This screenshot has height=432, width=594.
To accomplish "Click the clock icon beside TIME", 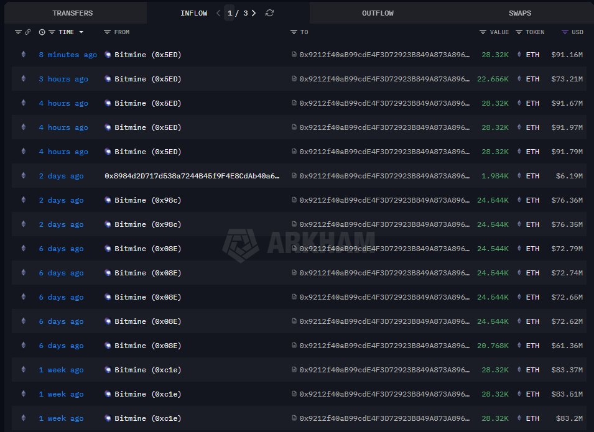I will (x=42, y=32).
